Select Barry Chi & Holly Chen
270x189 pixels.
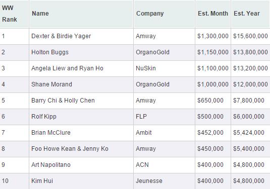63,101
